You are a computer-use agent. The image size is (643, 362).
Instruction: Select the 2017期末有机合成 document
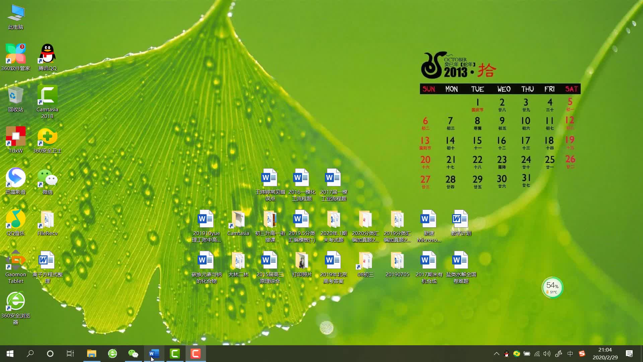coord(429,267)
